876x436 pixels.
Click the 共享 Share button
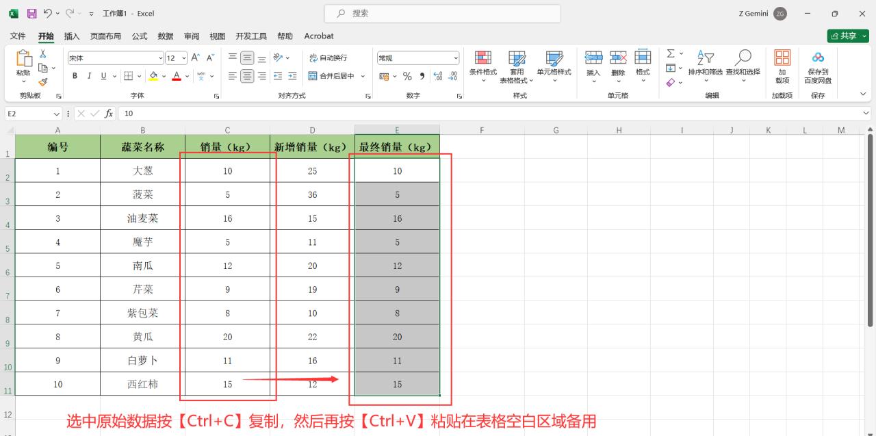pyautogui.click(x=847, y=36)
